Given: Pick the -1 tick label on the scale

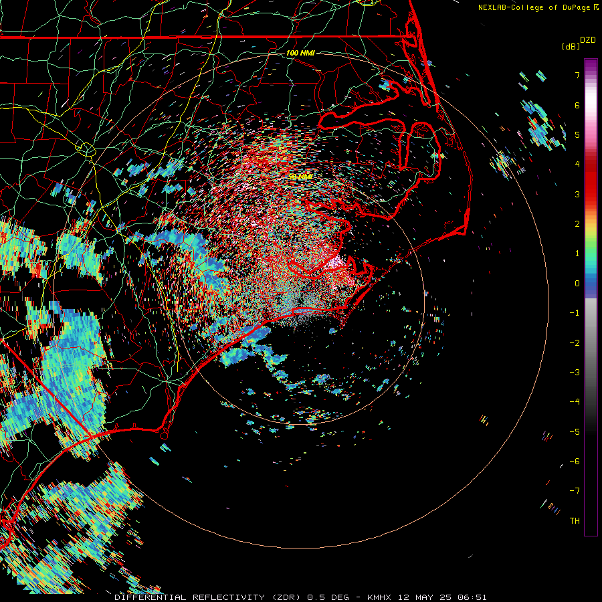Looking at the screenshot, I should (x=575, y=313).
